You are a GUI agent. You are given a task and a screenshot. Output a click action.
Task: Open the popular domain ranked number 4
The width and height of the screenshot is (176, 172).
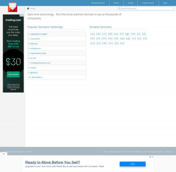[35, 48]
